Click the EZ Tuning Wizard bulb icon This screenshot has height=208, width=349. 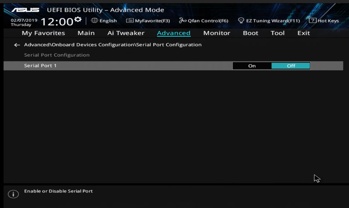click(x=241, y=21)
